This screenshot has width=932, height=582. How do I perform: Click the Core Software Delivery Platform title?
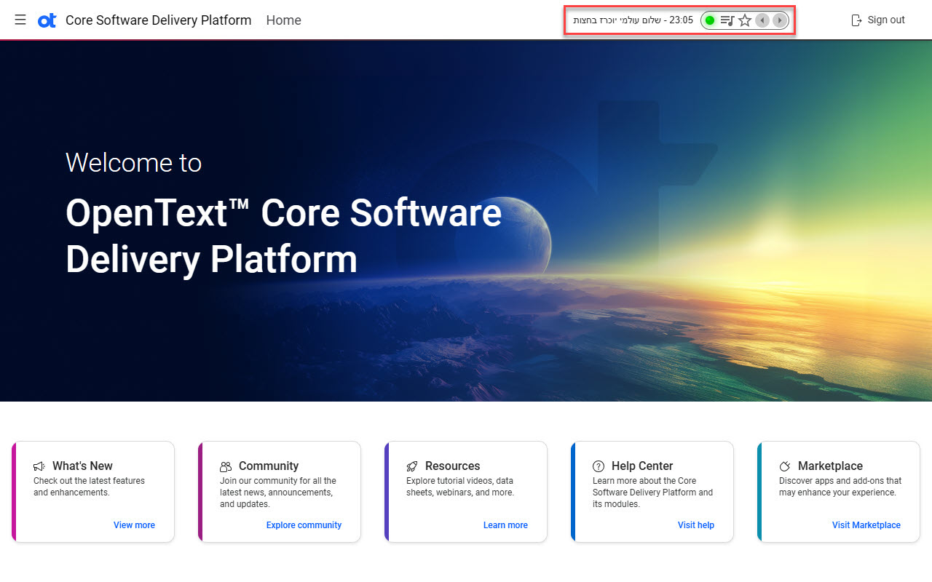pos(158,20)
